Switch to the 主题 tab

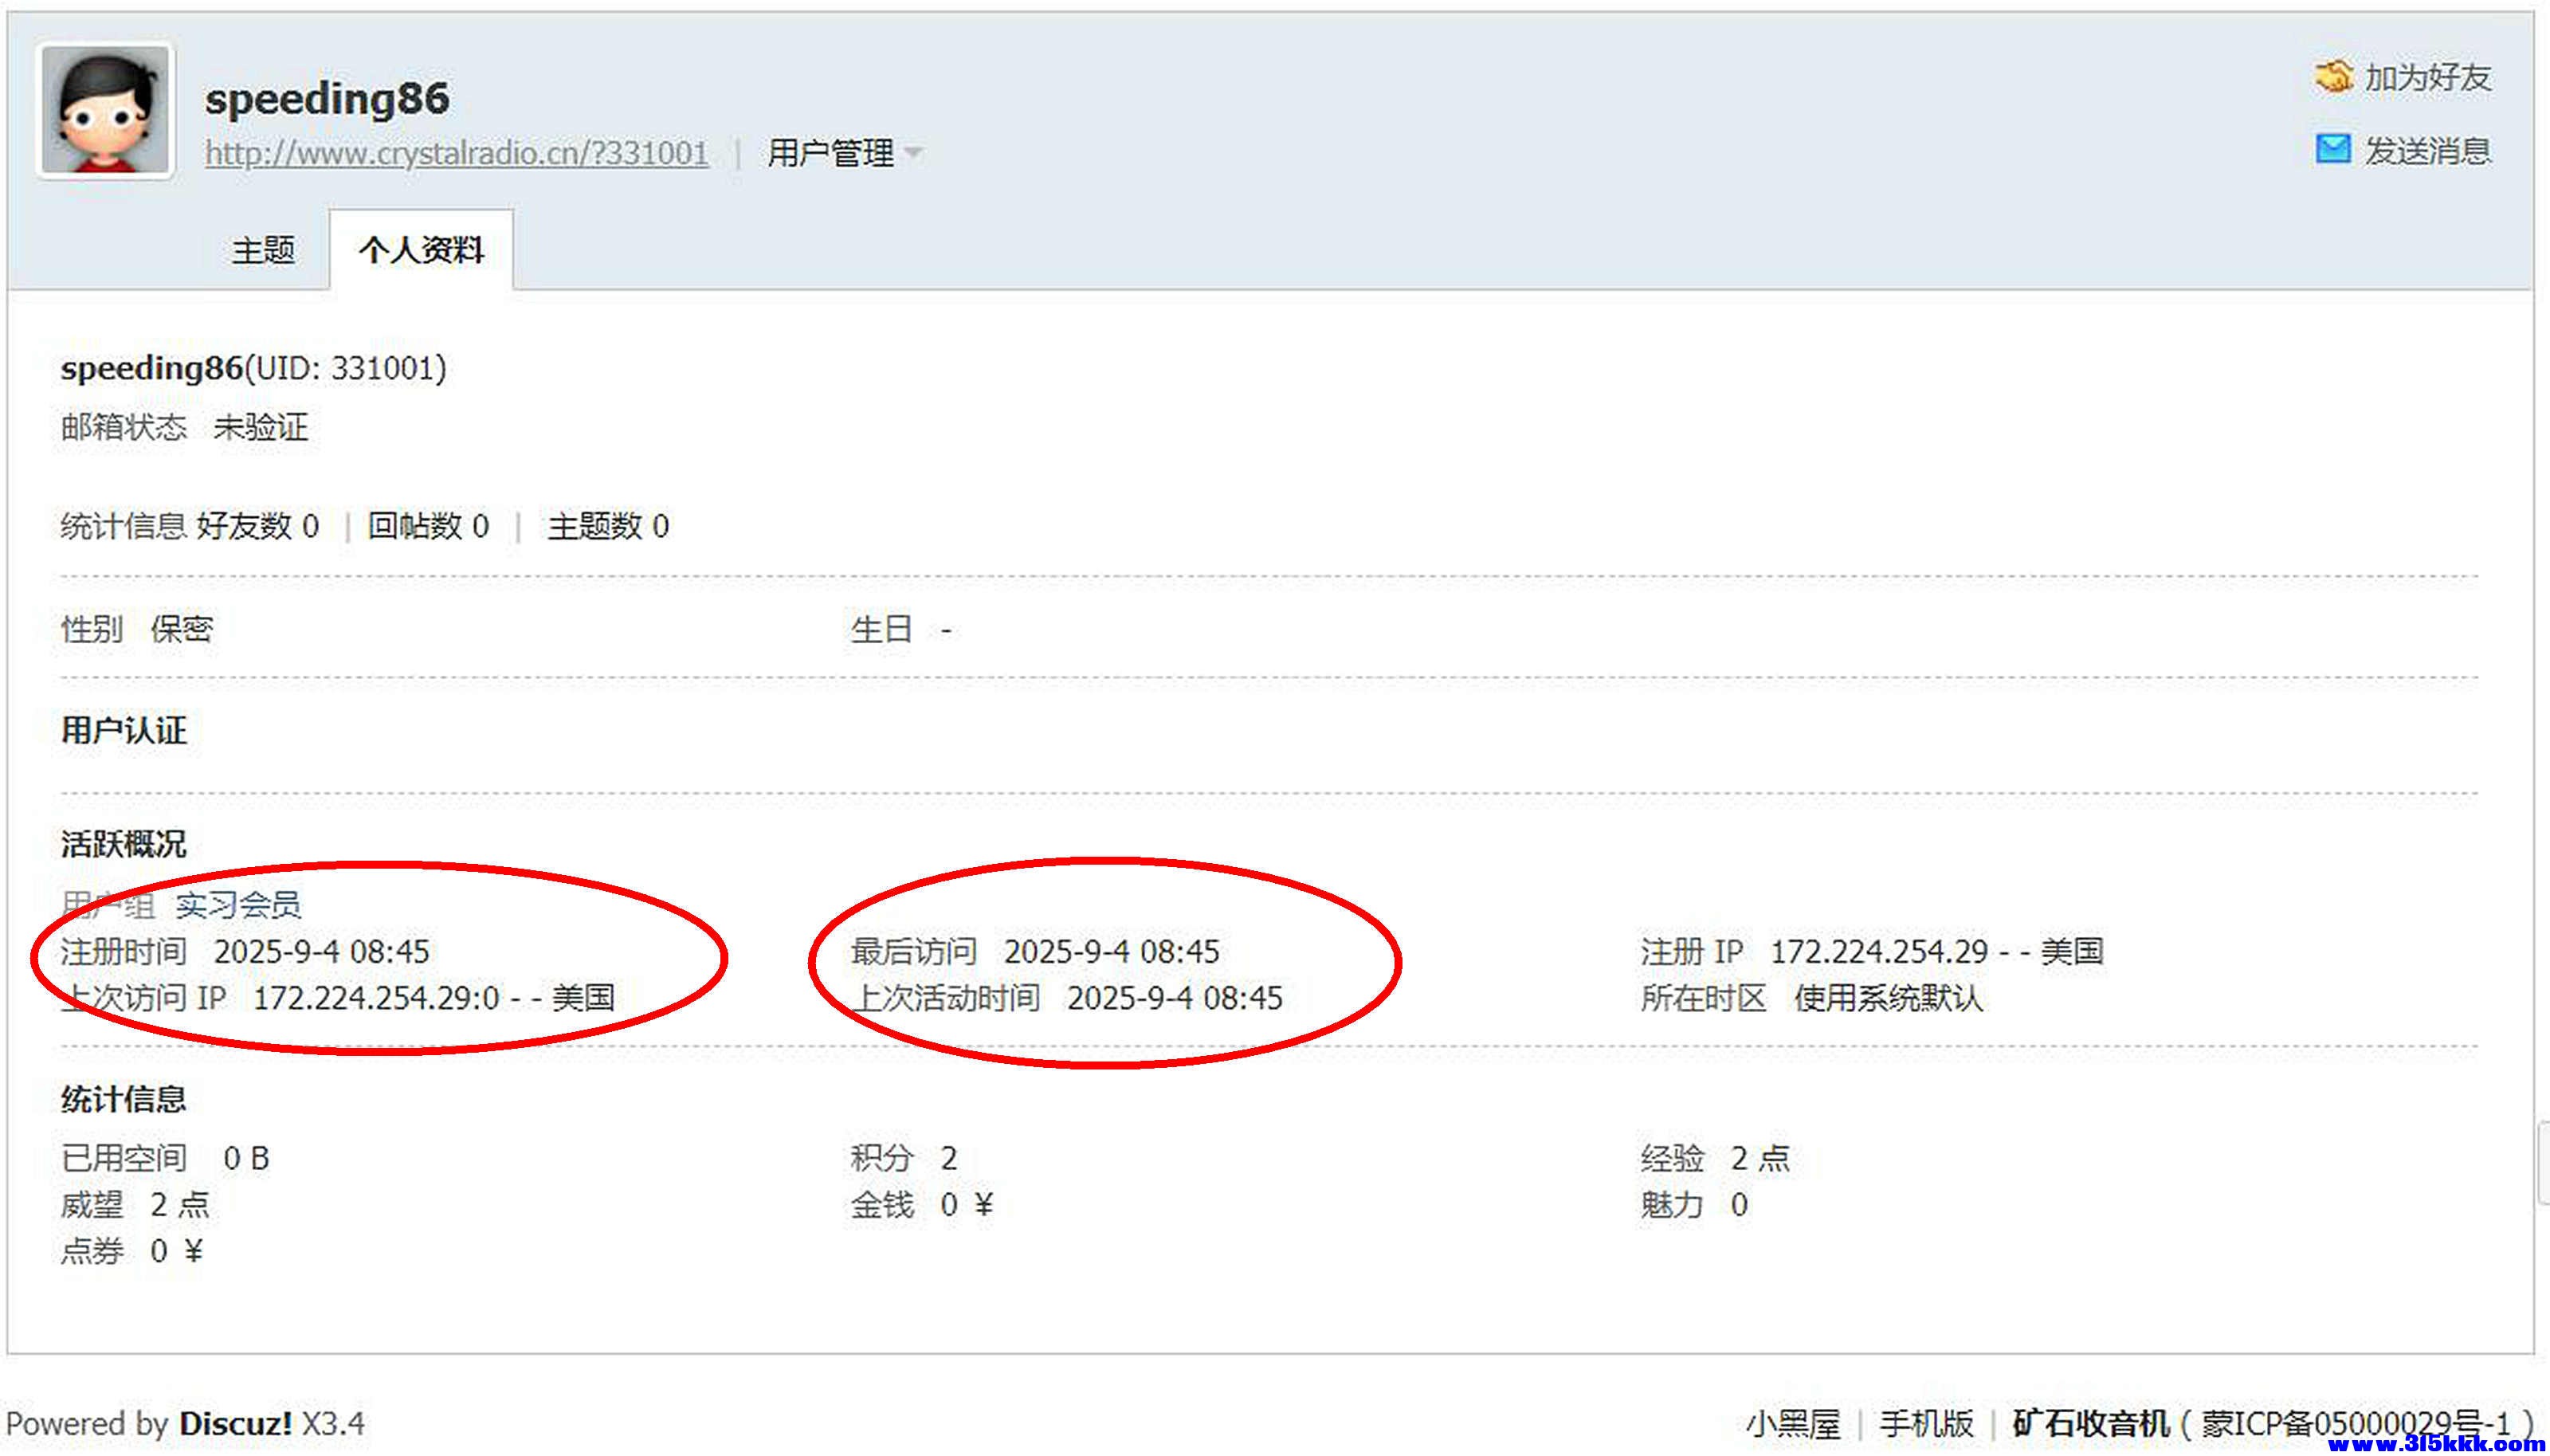tap(263, 250)
